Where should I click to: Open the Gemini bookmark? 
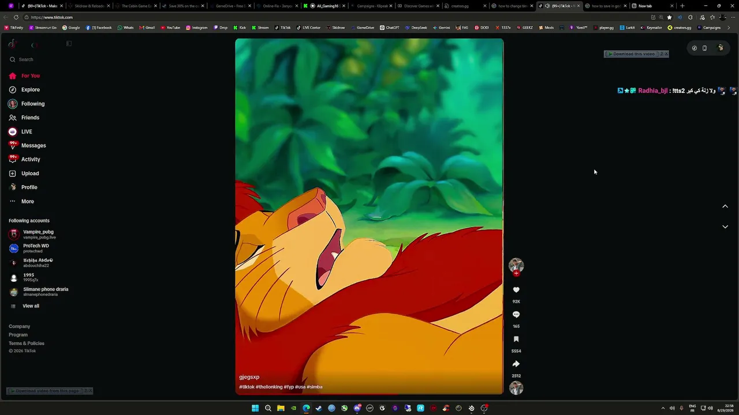click(441, 28)
